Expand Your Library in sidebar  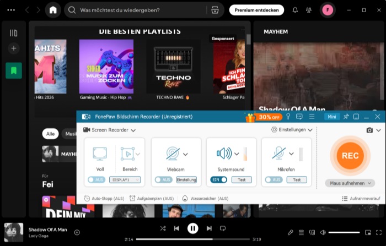(x=14, y=33)
